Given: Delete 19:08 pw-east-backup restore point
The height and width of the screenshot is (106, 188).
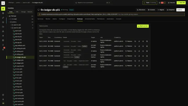Looking at the screenshot, I should click(147, 56).
